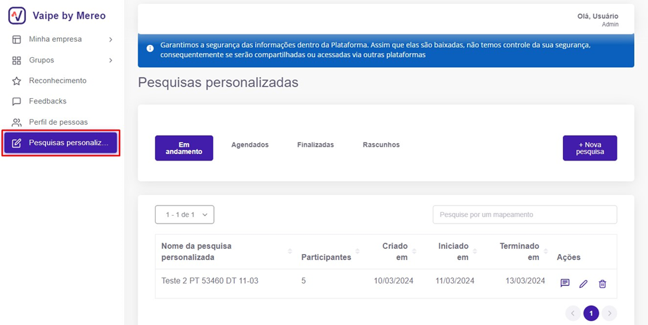The image size is (648, 325).
Task: Click the 'Pesquise por um mapeamento' search field
Action: pyautogui.click(x=524, y=214)
